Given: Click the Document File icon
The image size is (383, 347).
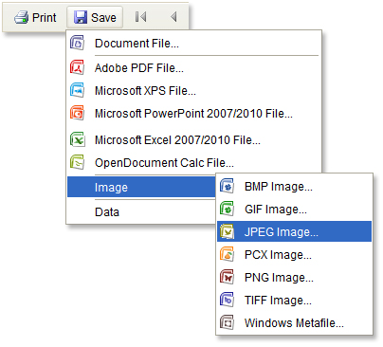Looking at the screenshot, I should (x=77, y=43).
